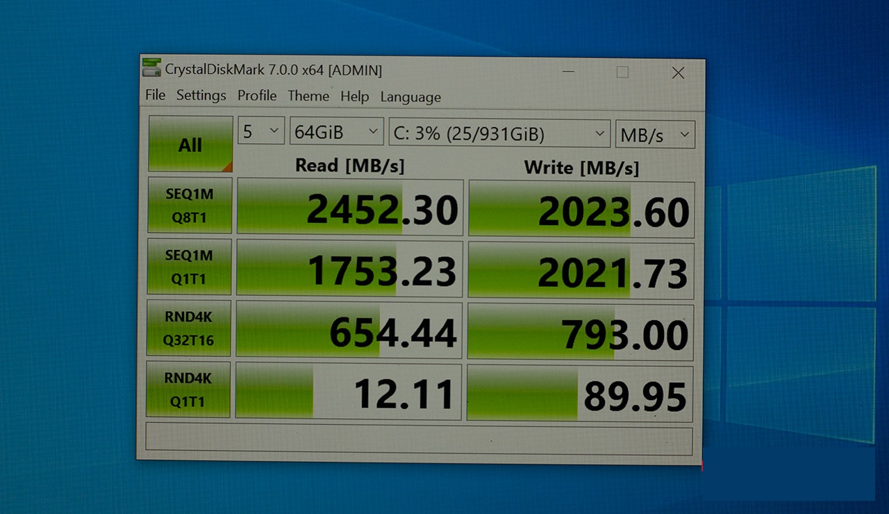Image resolution: width=889 pixels, height=514 pixels.
Task: Select the 1753.23 read result
Action: tap(349, 268)
